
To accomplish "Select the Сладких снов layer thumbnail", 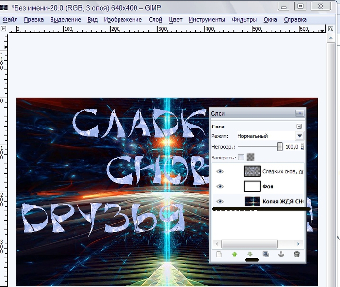I will point(252,172).
